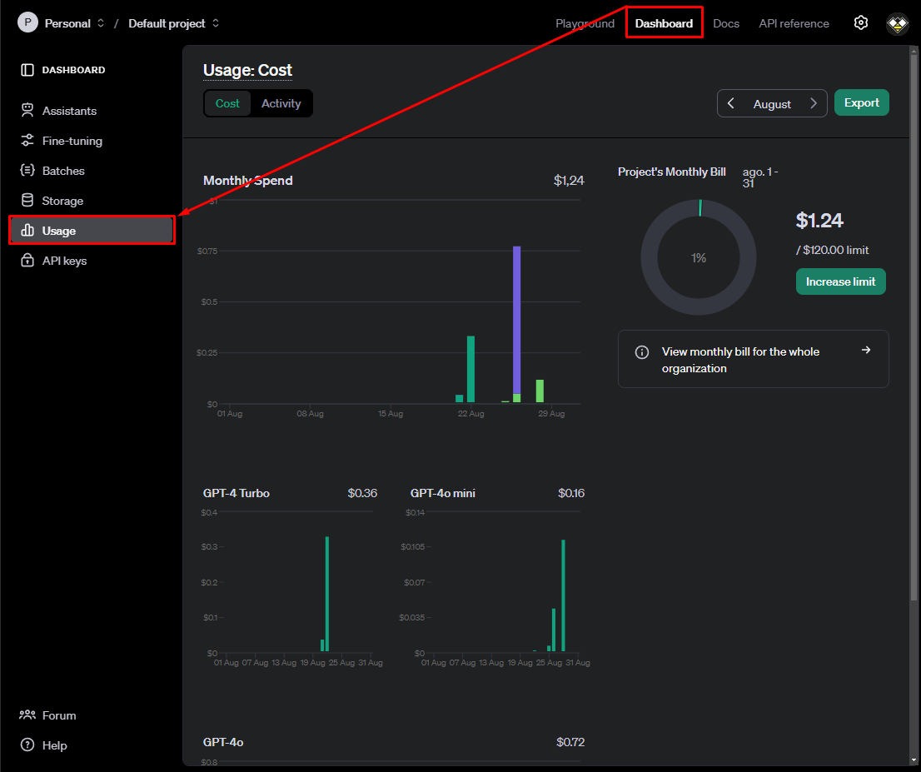Click the tallest bar in GPT-4o mini chart
This screenshot has width=921, height=772.
point(563,595)
